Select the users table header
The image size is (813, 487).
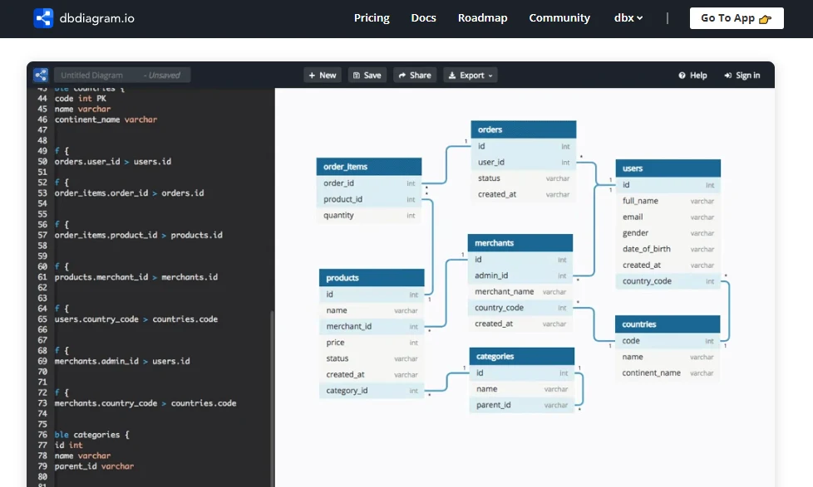(x=668, y=168)
